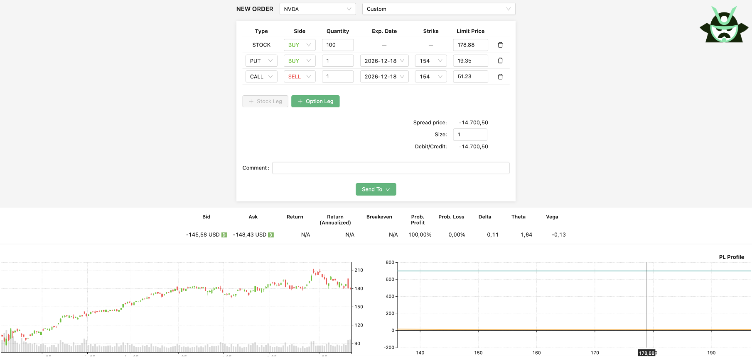Expand the Custom strategy dropdown

point(438,9)
